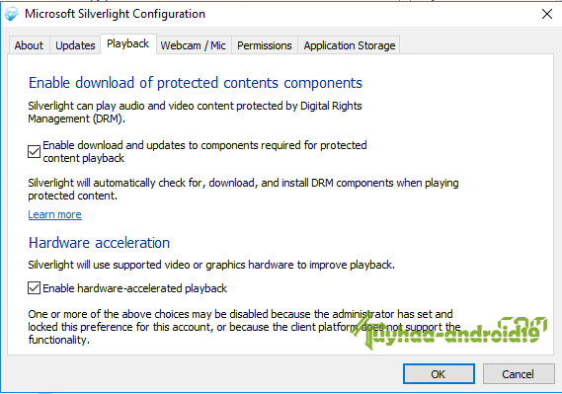Click the Digital Rights Management description paragraph
The width and height of the screenshot is (562, 394).
tap(195, 113)
